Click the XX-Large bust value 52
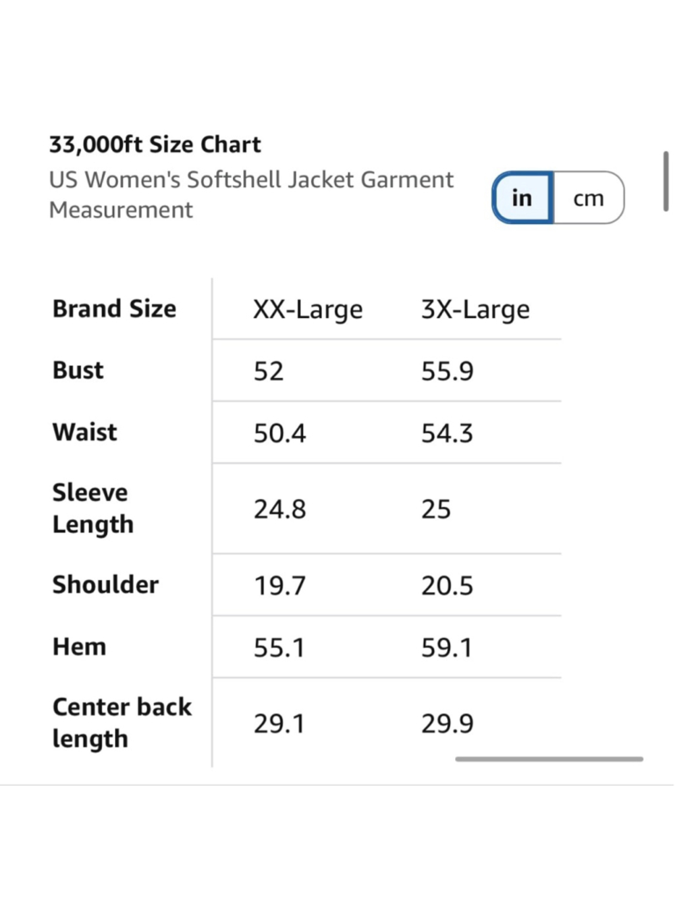 [269, 371]
